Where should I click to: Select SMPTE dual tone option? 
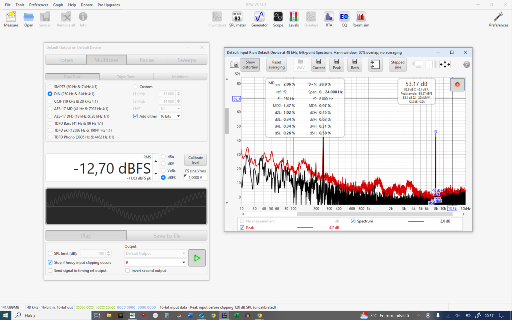[x=50, y=87]
